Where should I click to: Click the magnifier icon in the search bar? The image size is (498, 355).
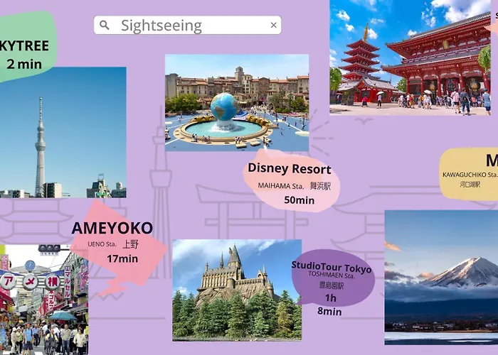104,25
